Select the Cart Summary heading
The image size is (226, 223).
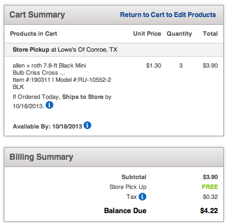point(37,15)
